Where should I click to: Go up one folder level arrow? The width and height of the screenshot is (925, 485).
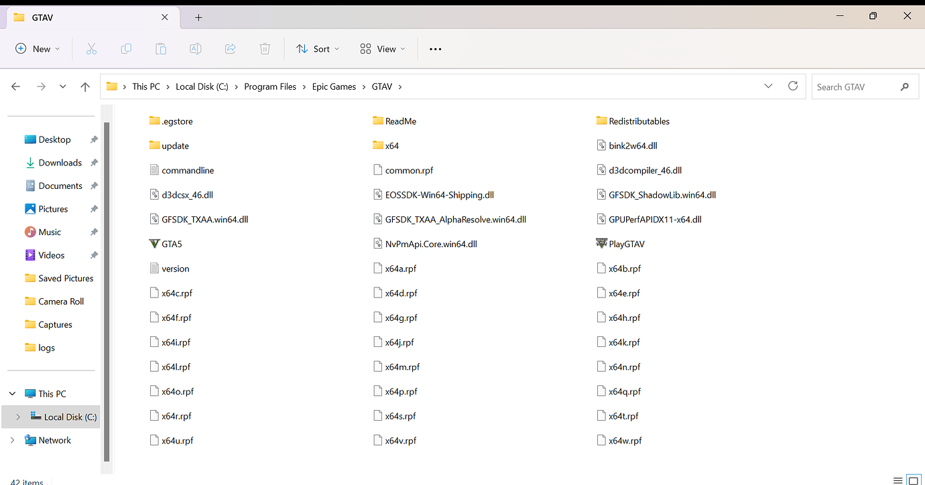[85, 86]
